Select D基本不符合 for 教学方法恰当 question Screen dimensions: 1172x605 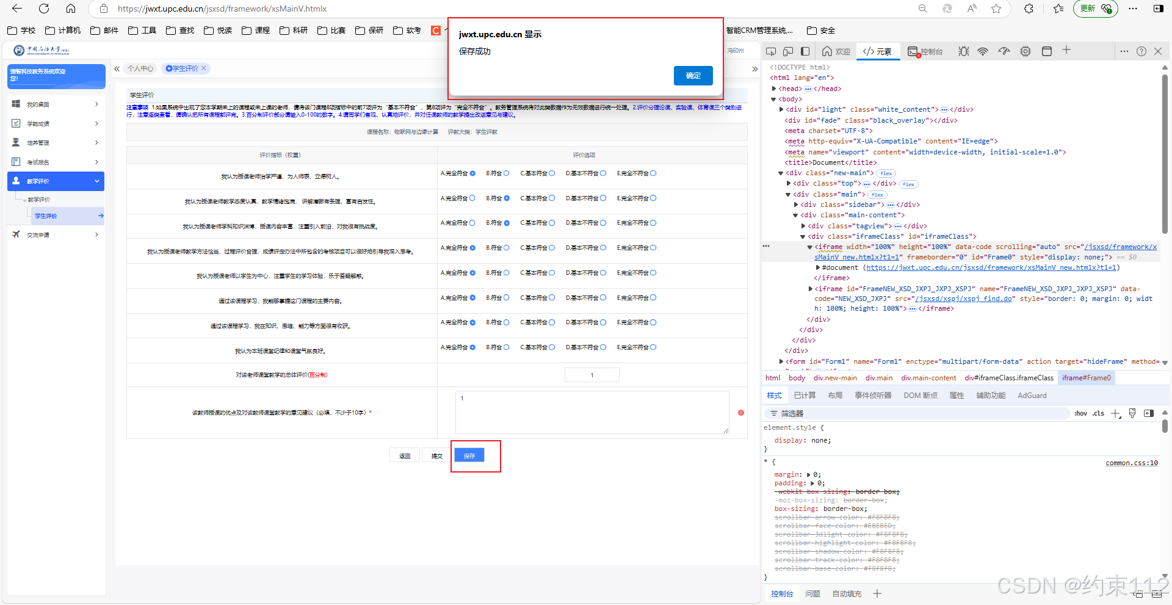(x=603, y=248)
